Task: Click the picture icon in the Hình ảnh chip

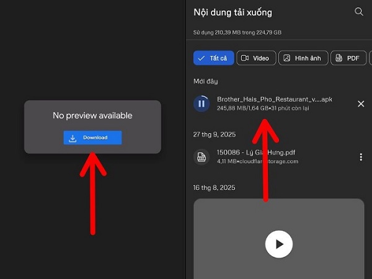Action: click(287, 58)
